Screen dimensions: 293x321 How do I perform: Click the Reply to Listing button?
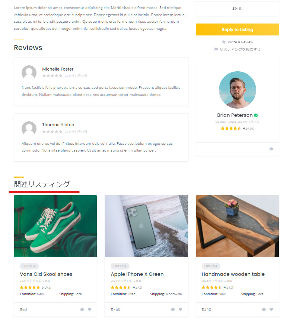[x=237, y=29]
